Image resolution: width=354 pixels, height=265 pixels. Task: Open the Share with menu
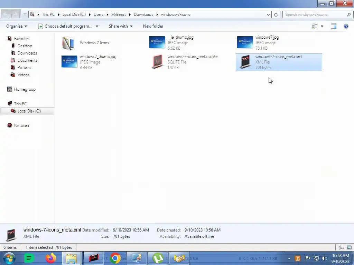pyautogui.click(x=121, y=26)
